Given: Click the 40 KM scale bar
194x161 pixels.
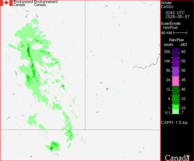Looking at the screenshot, I should 180,33.
